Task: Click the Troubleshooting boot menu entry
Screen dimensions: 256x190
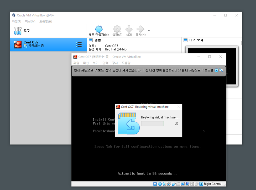Action: [104, 131]
